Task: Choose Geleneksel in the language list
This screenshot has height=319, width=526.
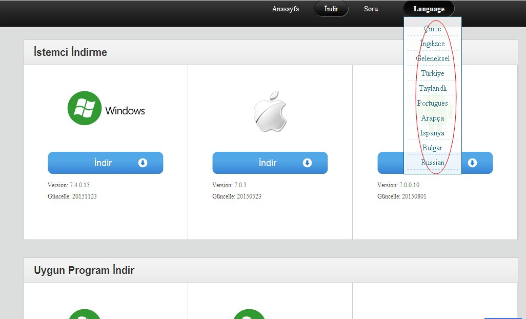Action: pyautogui.click(x=432, y=58)
